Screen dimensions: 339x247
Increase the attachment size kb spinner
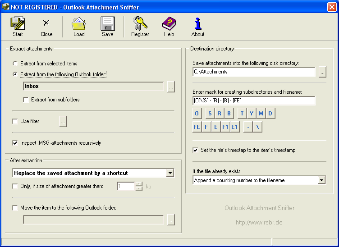[x=139, y=184]
